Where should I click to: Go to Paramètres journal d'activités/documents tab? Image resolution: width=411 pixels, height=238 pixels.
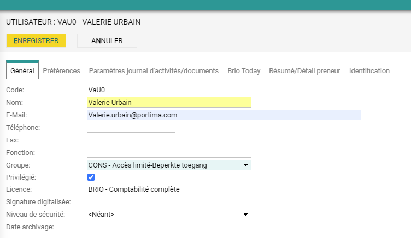(x=154, y=71)
